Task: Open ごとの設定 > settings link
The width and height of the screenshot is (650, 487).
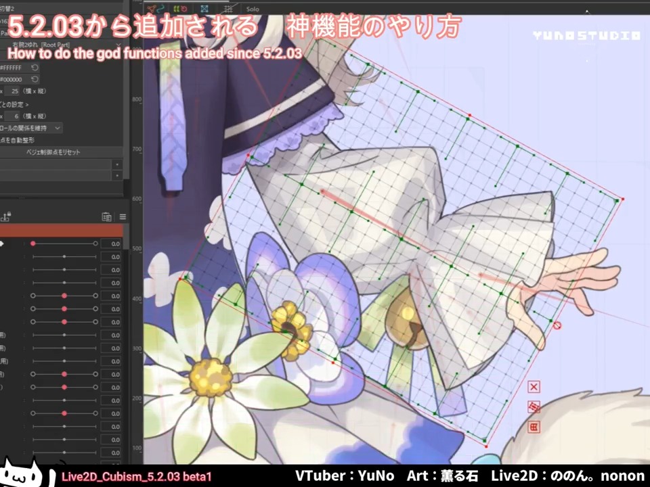Action: 14,104
